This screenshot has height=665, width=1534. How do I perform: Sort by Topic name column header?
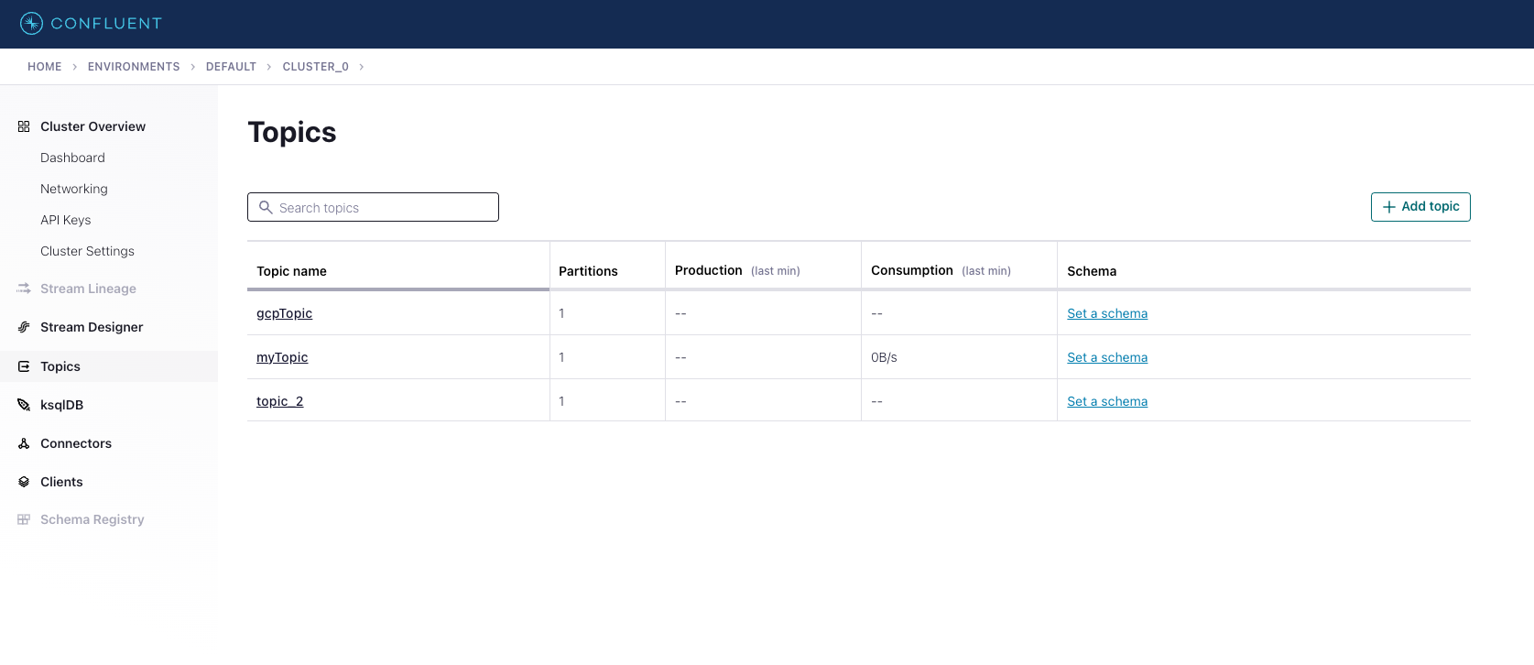291,271
